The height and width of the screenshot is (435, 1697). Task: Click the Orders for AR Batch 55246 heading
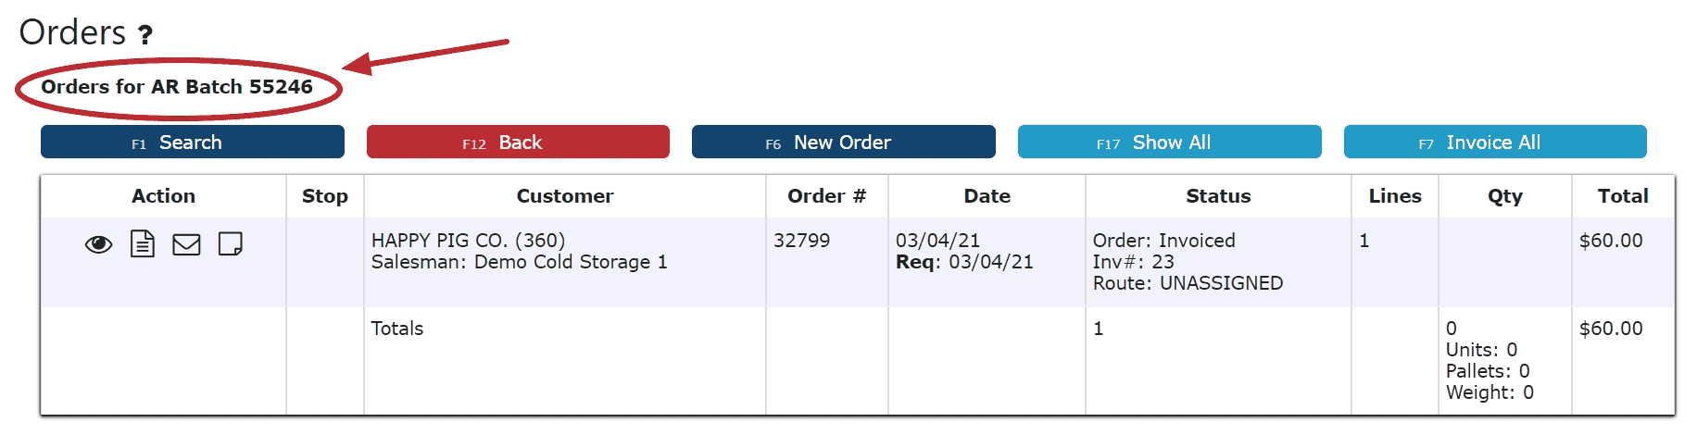[x=177, y=87]
